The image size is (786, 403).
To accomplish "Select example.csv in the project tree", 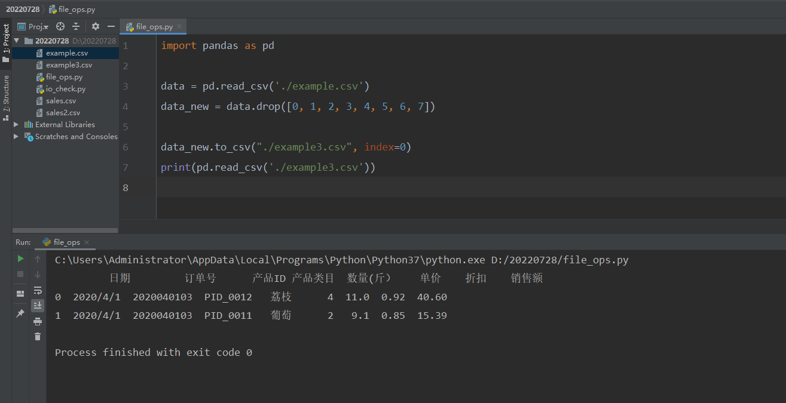I will pos(66,53).
